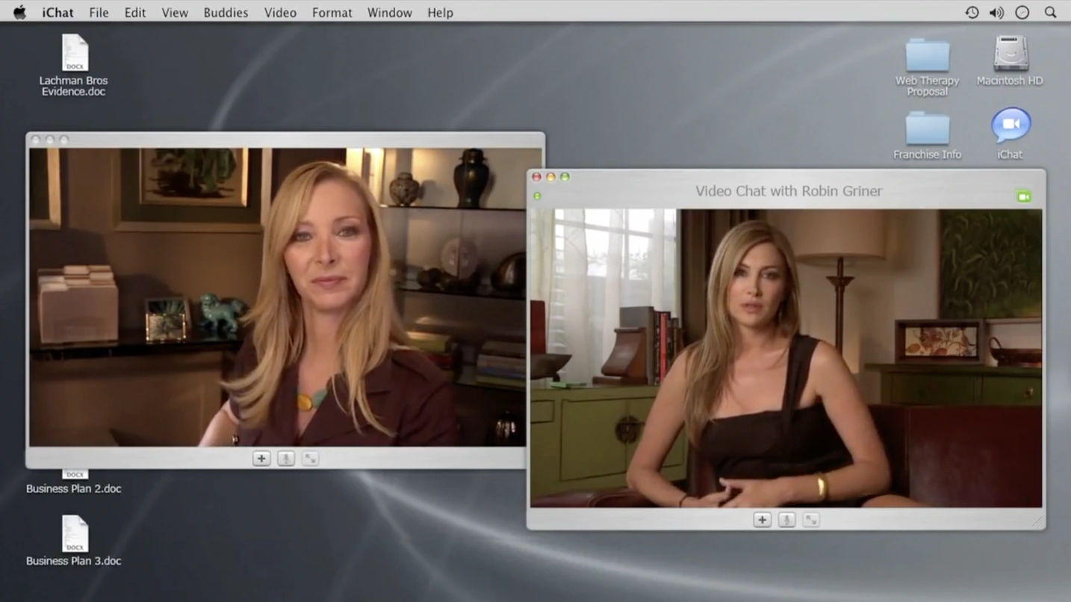This screenshot has width=1071, height=602.
Task: Open the Buddies menu
Action: (226, 13)
